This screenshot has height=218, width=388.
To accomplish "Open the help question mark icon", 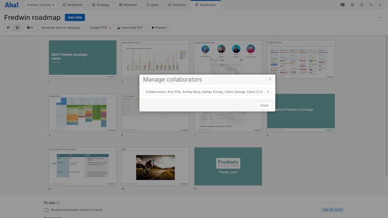I will pyautogui.click(x=362, y=5).
